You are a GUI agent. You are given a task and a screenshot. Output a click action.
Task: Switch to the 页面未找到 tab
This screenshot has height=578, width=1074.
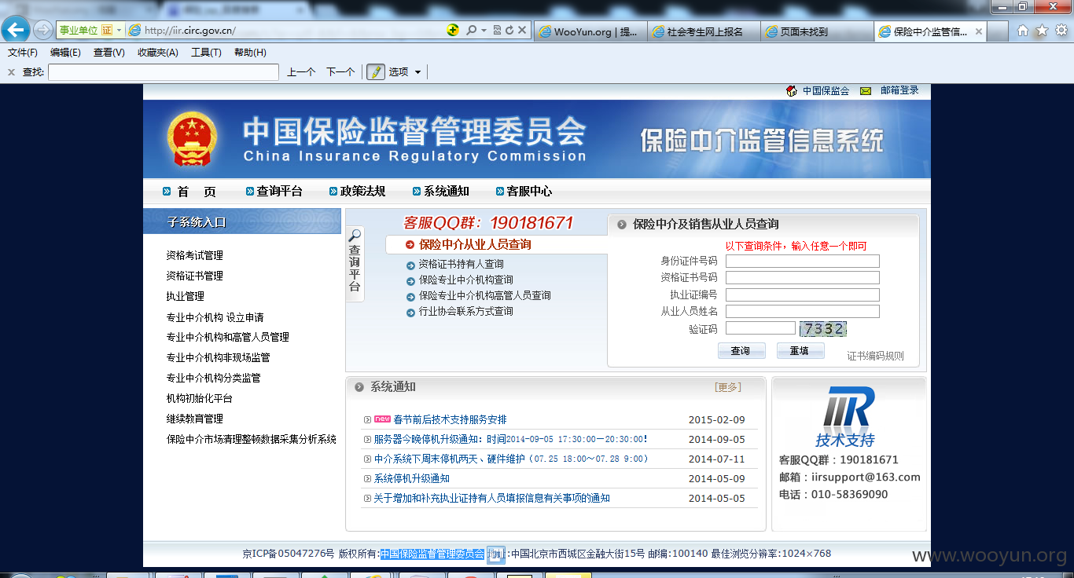[818, 31]
